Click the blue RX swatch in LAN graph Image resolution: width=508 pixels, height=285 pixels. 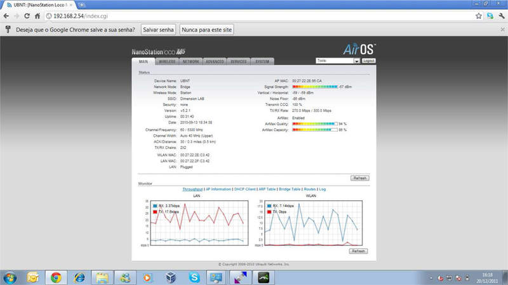pyautogui.click(x=155, y=206)
